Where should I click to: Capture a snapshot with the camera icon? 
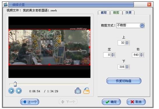[78, 91]
